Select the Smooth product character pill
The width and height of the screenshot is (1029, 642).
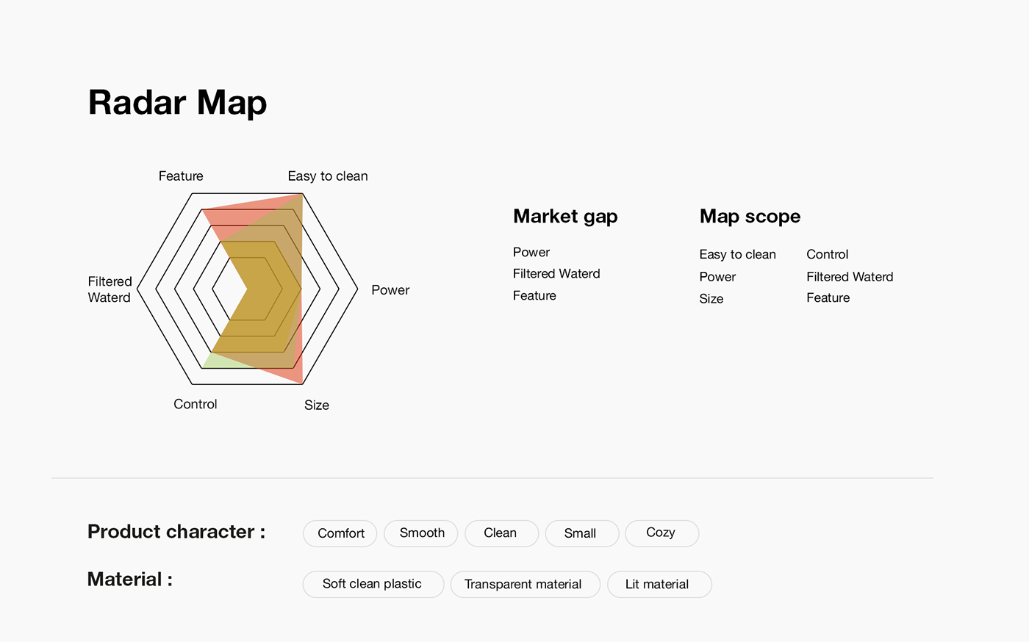coord(421,533)
